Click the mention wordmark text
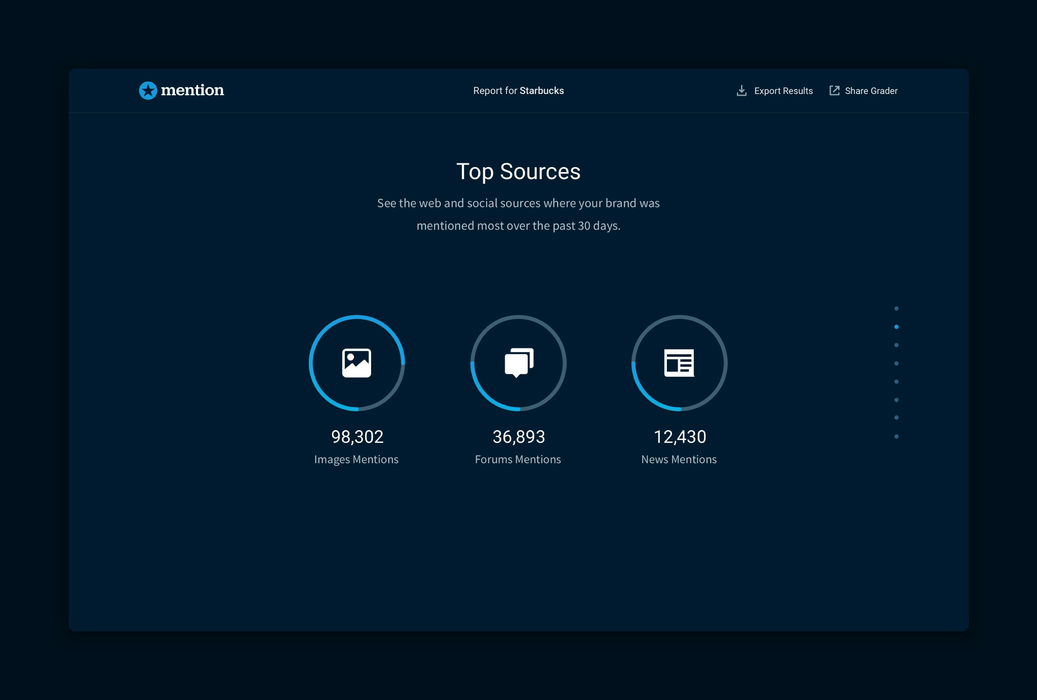The image size is (1037, 700). point(192,90)
